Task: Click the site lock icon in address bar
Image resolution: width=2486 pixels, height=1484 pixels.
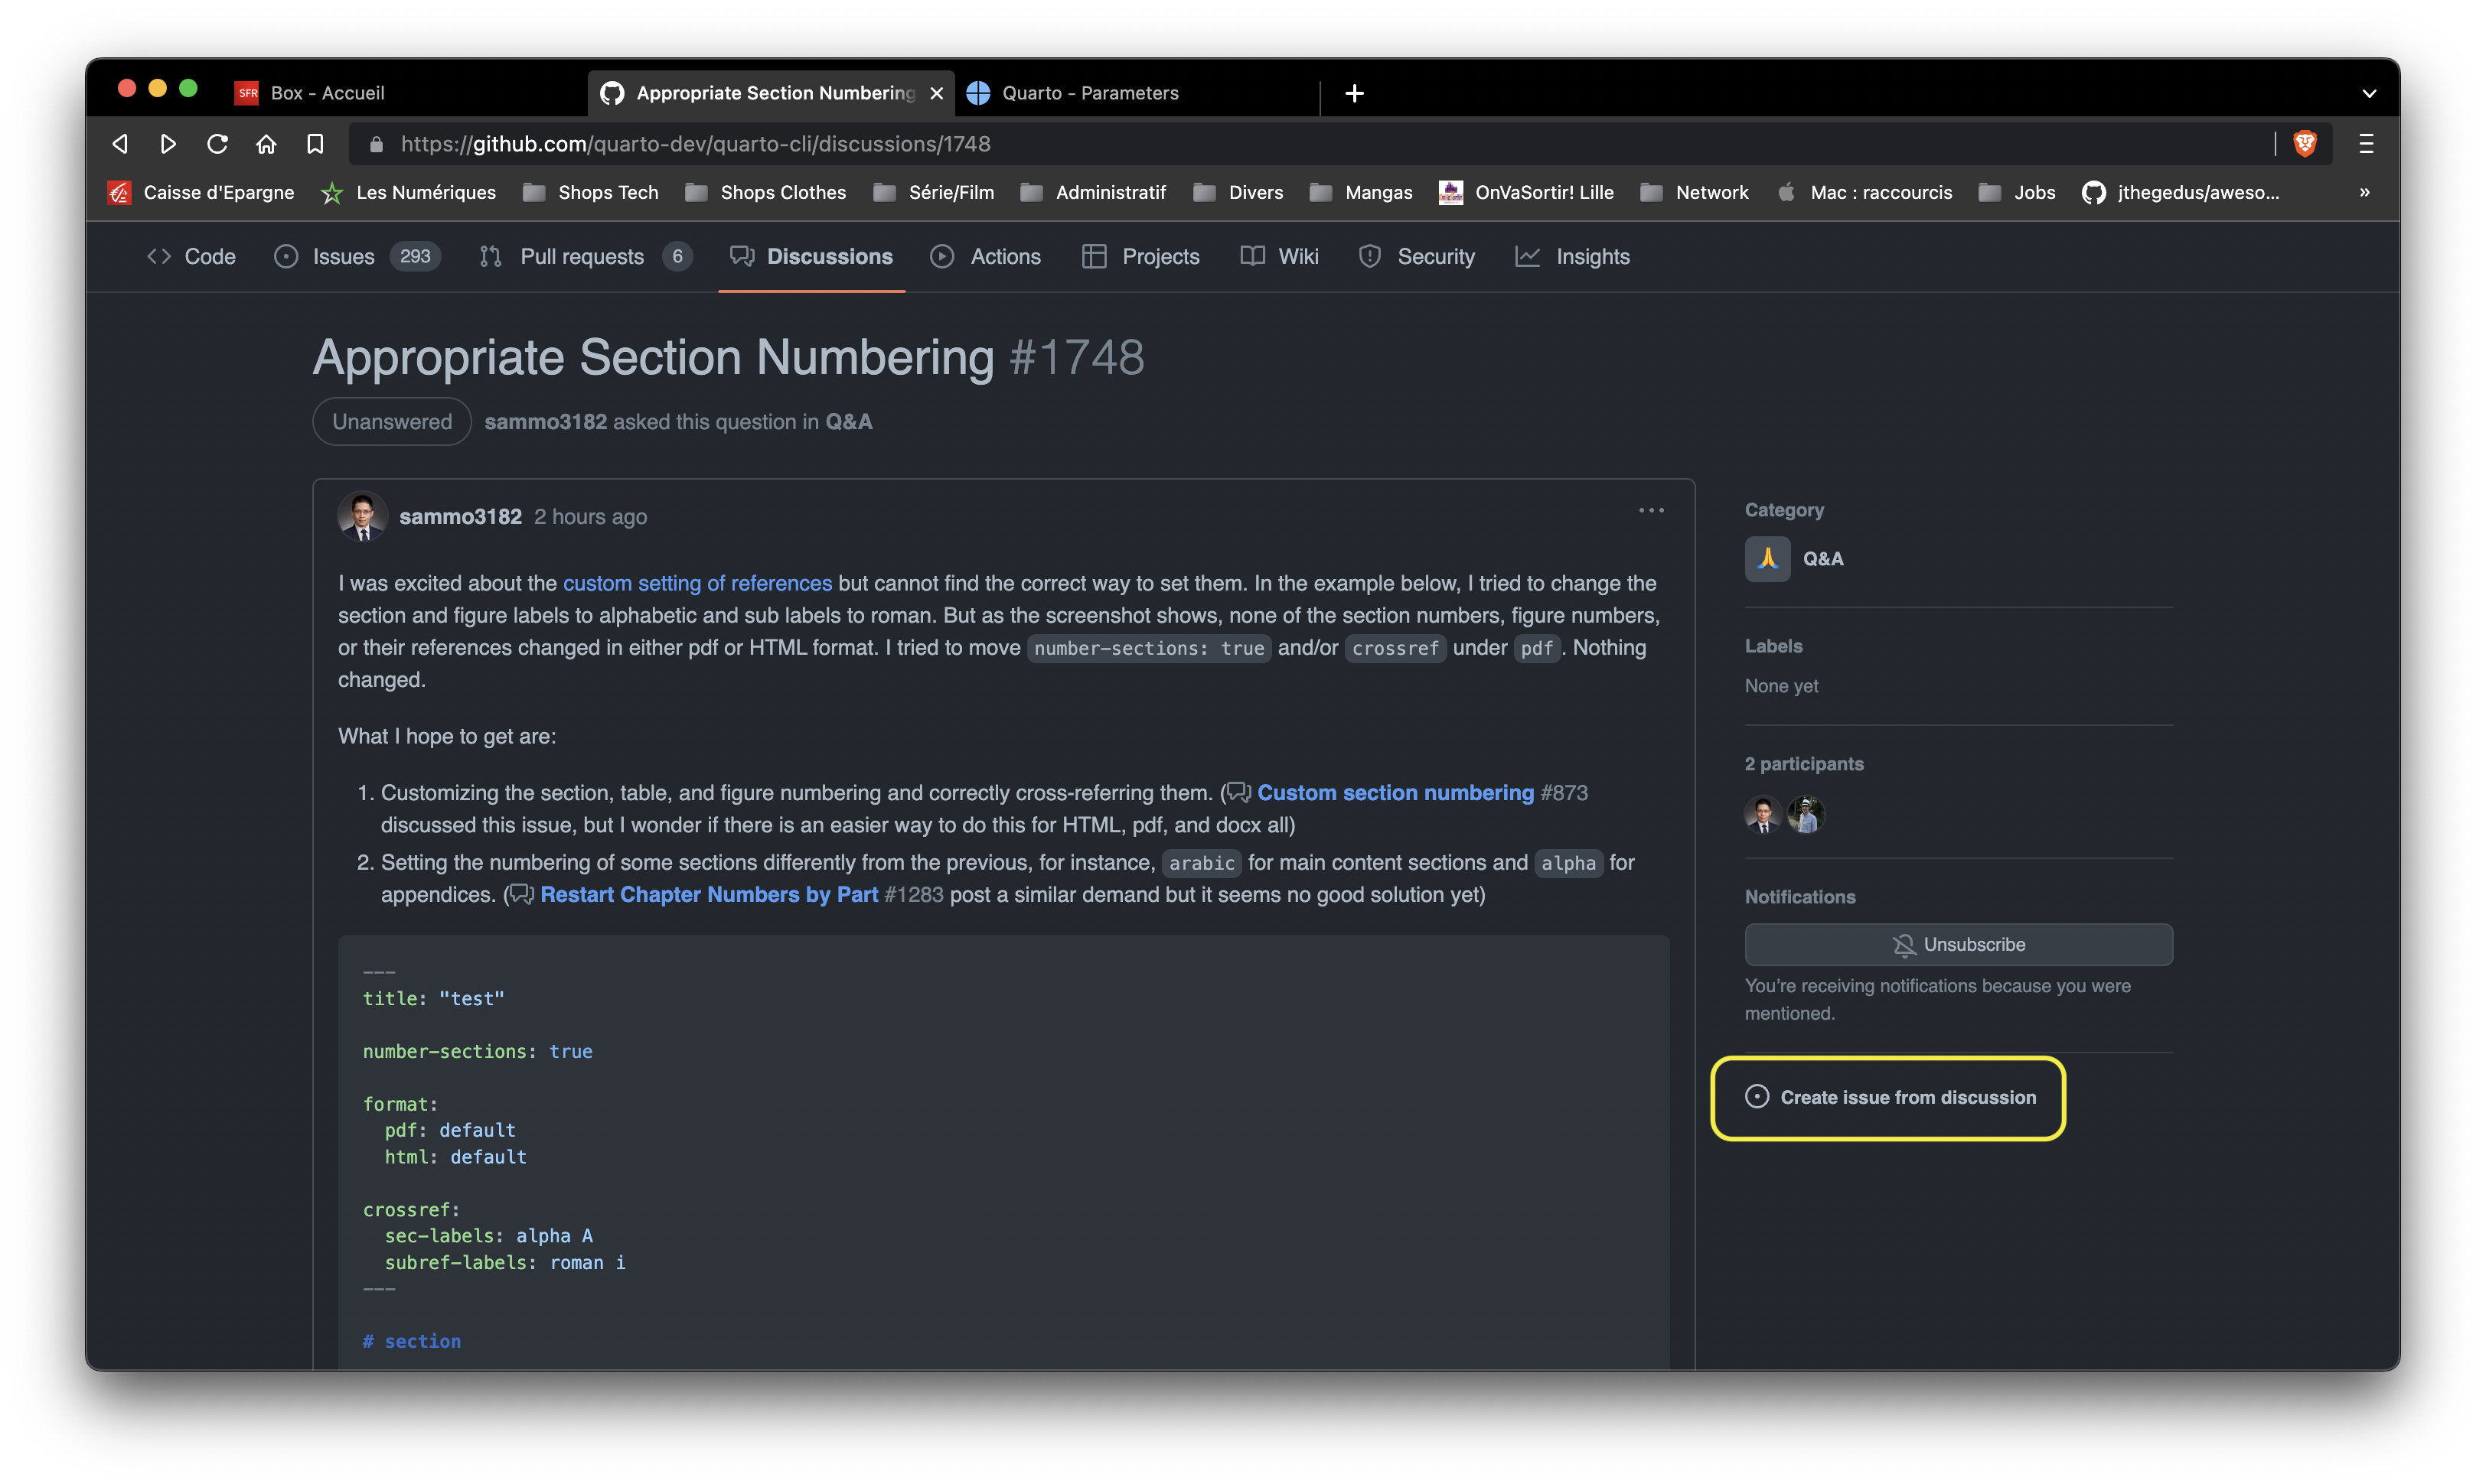Action: (376, 144)
